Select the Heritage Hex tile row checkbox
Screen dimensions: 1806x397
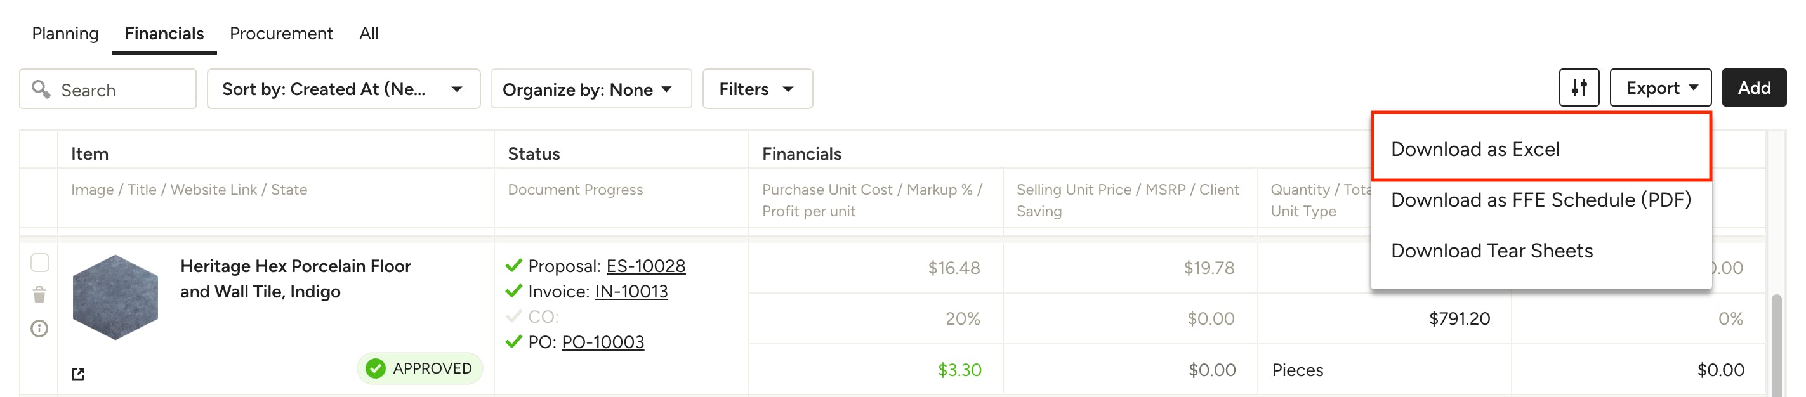(40, 263)
